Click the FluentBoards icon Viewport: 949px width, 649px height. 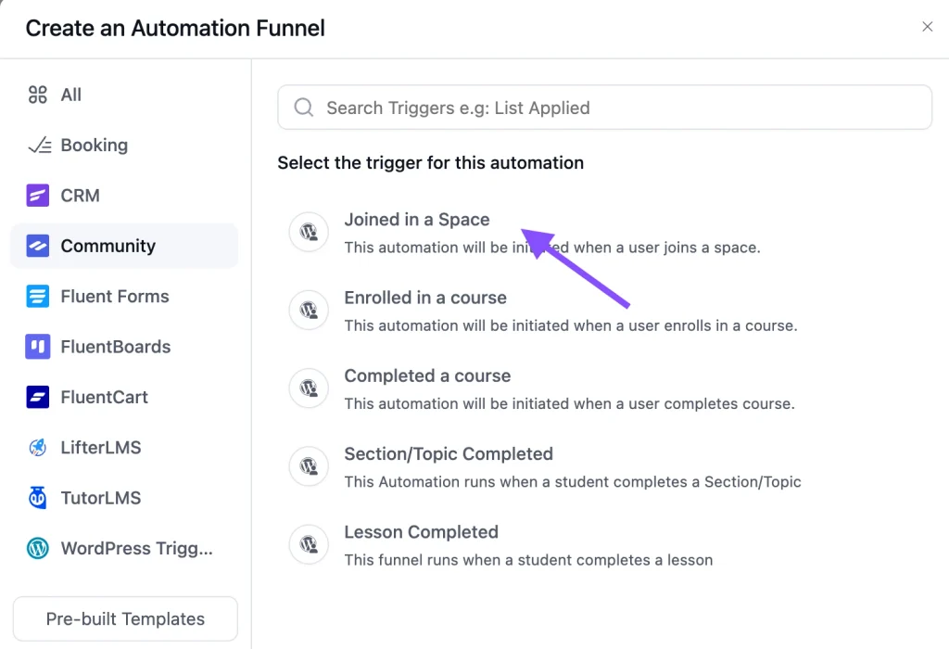pyautogui.click(x=37, y=347)
